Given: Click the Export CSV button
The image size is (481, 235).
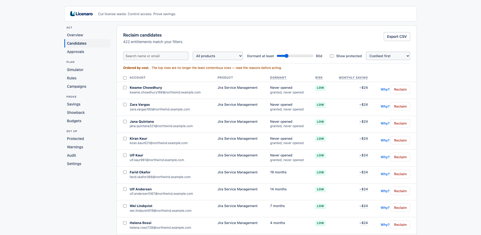Looking at the screenshot, I should (x=397, y=37).
